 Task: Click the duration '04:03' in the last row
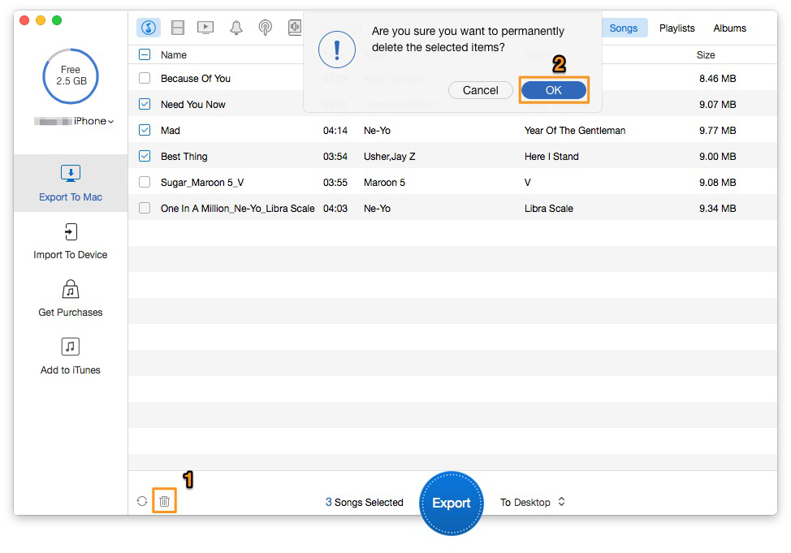[x=335, y=209]
